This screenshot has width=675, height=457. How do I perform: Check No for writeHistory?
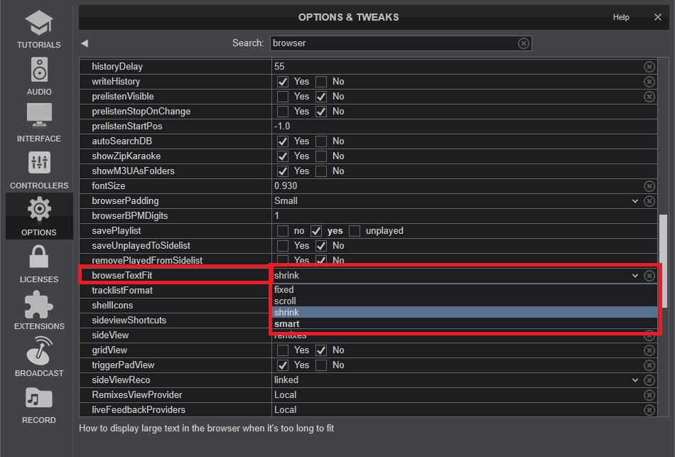[321, 82]
